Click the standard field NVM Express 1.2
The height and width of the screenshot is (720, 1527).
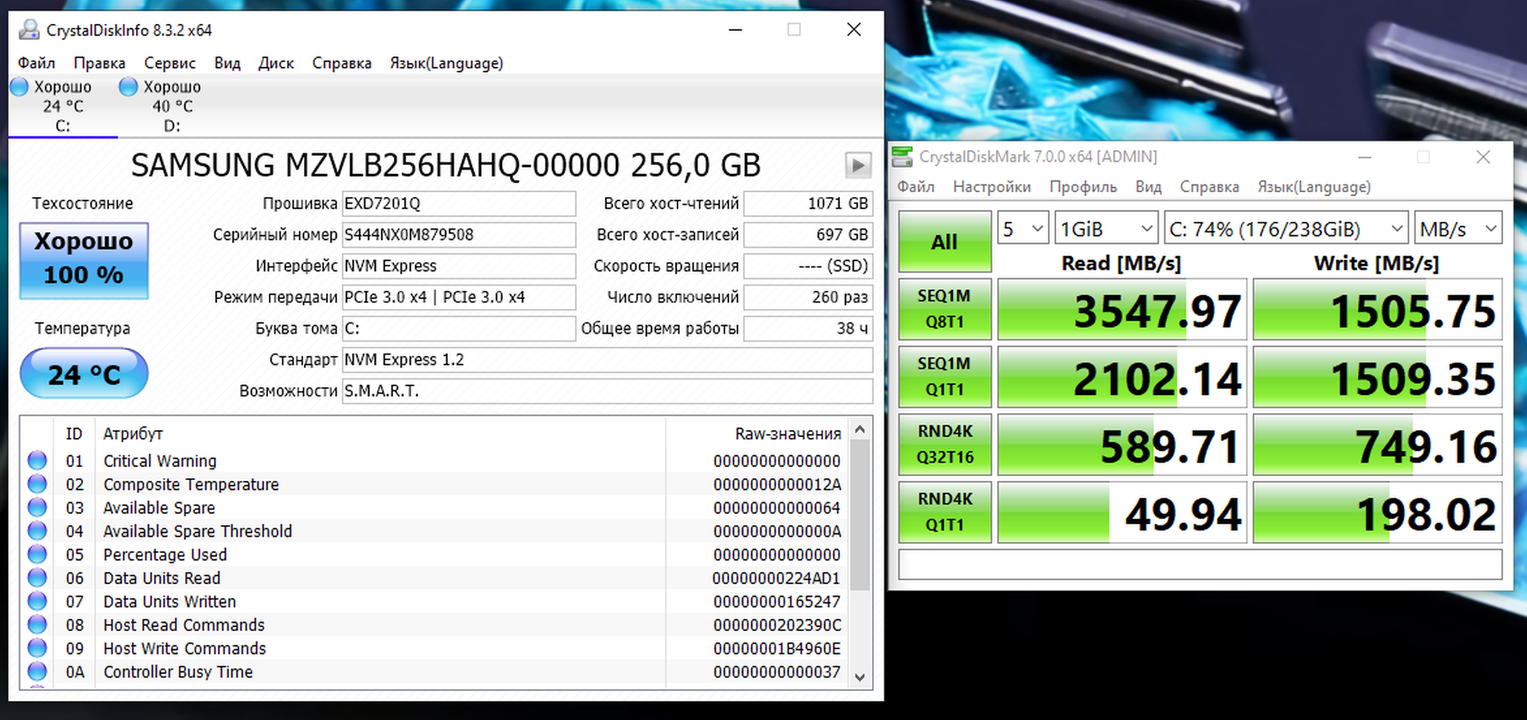point(608,359)
